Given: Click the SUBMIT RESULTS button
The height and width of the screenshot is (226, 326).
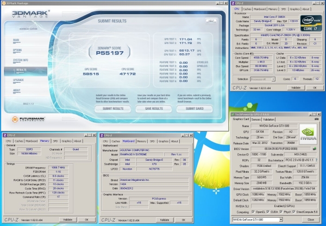Looking at the screenshot, I should [x=113, y=109].
